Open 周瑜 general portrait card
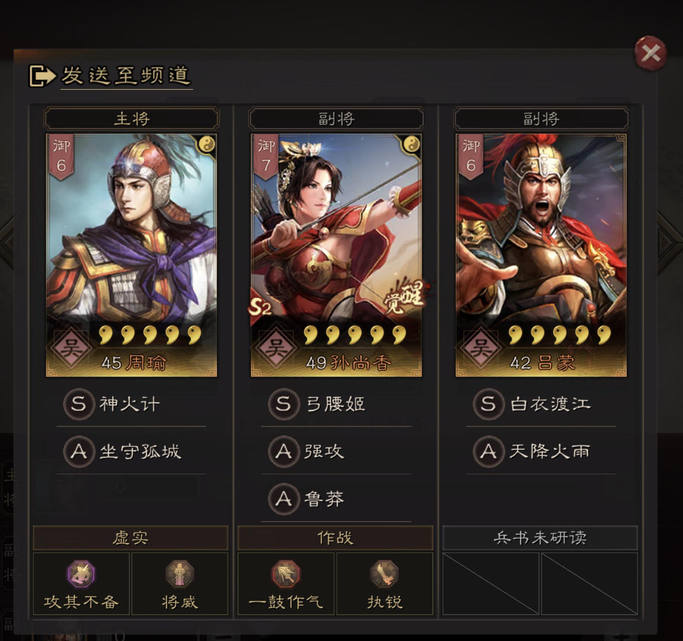This screenshot has width=683, height=641. (131, 255)
